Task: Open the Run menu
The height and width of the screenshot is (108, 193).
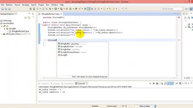Action: pos(48,5)
